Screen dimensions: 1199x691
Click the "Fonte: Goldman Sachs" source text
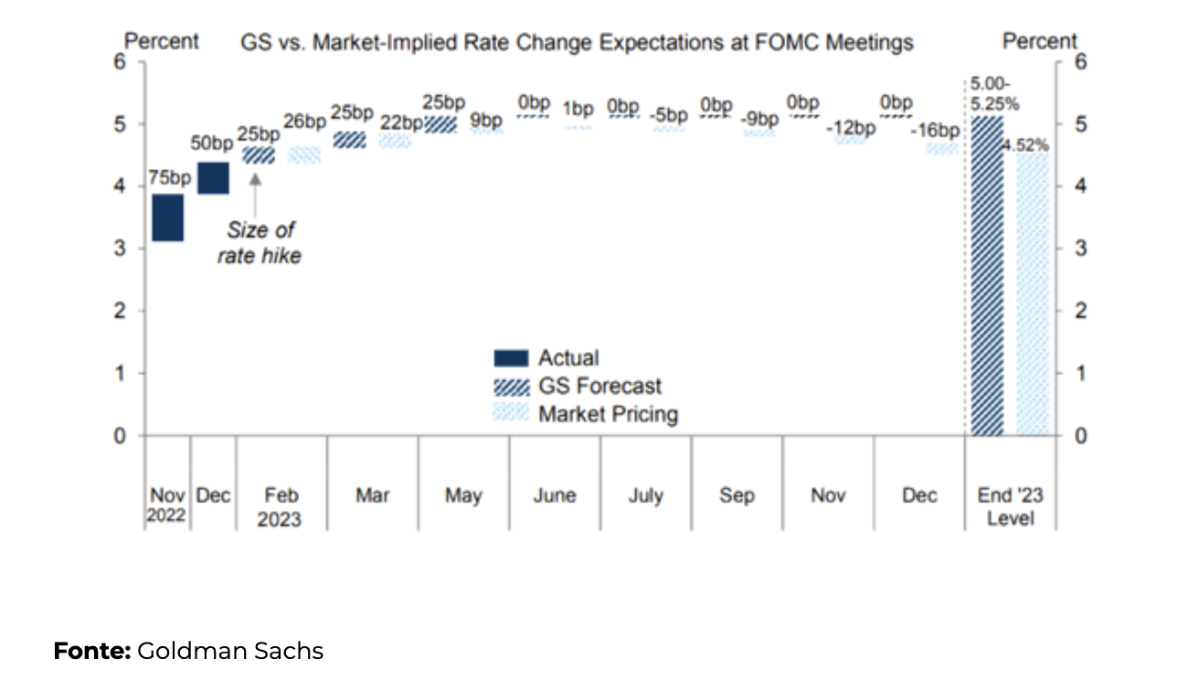click(x=188, y=652)
